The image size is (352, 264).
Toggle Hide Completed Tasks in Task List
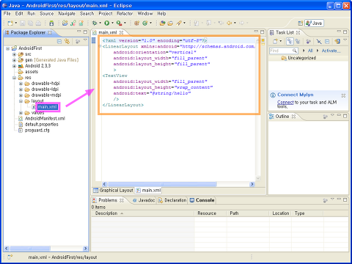319,41
